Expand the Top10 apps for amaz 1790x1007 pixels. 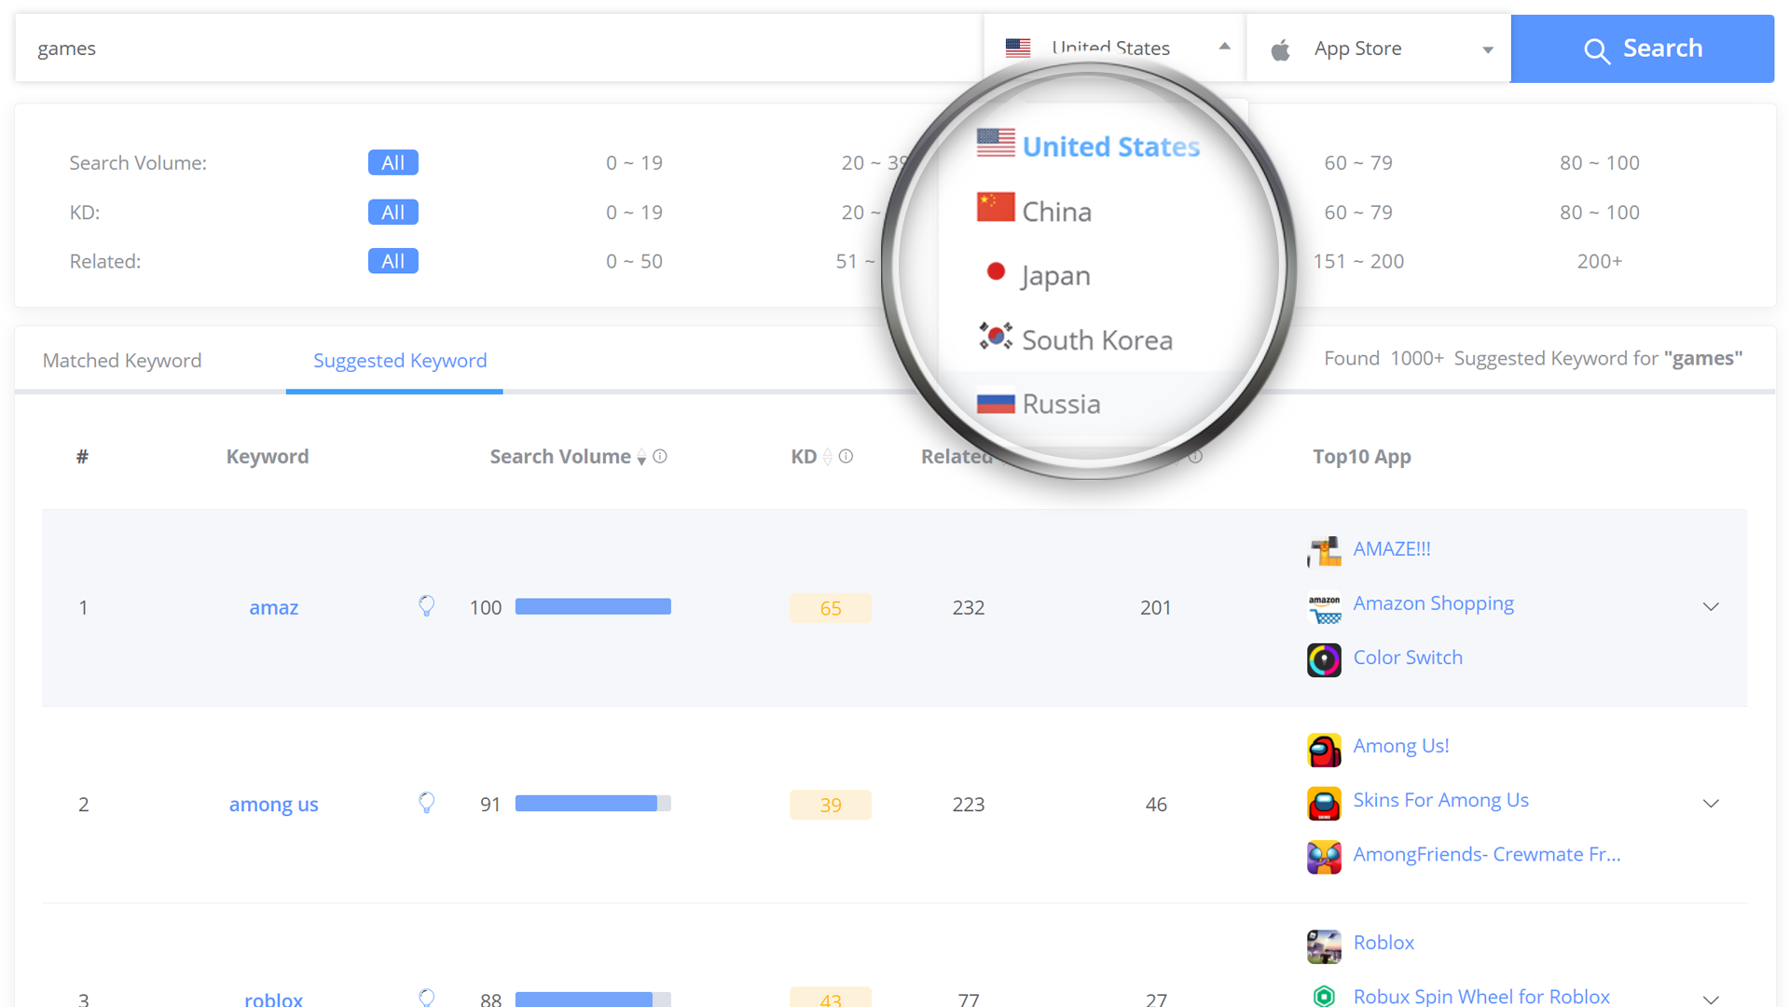coord(1711,607)
